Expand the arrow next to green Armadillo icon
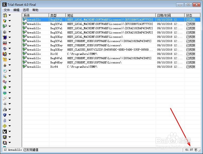Image resolution: width=203 pixels, height=154 pixels. [x=10, y=26]
